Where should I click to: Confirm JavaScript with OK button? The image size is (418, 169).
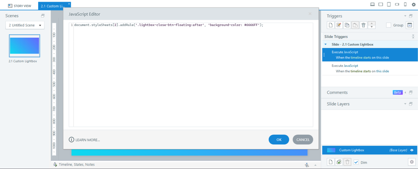(x=279, y=140)
